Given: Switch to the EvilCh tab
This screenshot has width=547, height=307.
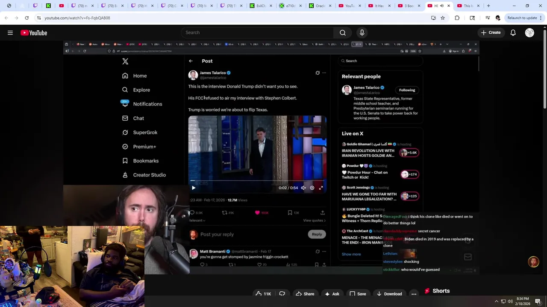Looking at the screenshot, I should tap(260, 6).
